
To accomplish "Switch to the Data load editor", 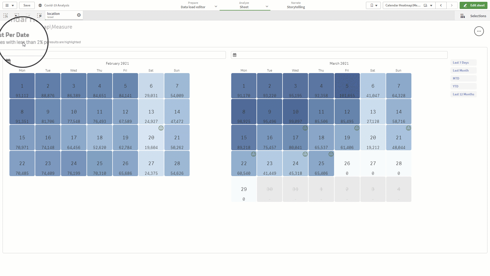I will pos(193,7).
